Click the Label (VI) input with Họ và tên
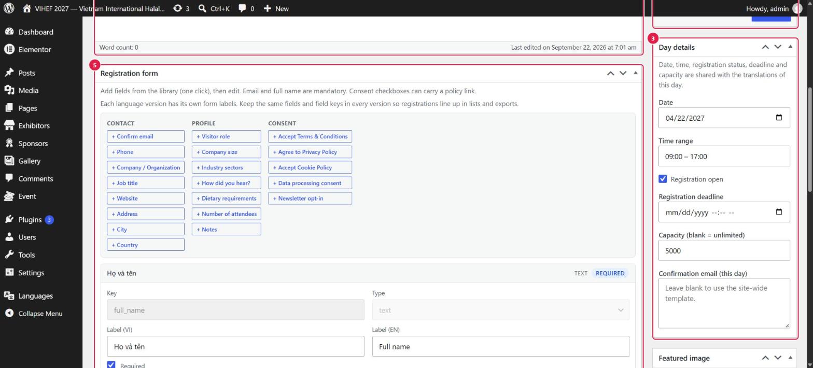The height and width of the screenshot is (368, 813). pyautogui.click(x=236, y=346)
